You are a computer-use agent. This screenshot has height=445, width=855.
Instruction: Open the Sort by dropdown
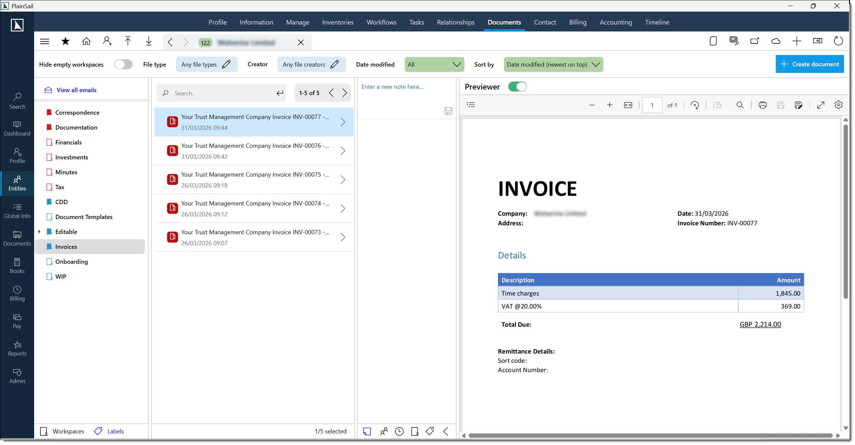pyautogui.click(x=553, y=64)
